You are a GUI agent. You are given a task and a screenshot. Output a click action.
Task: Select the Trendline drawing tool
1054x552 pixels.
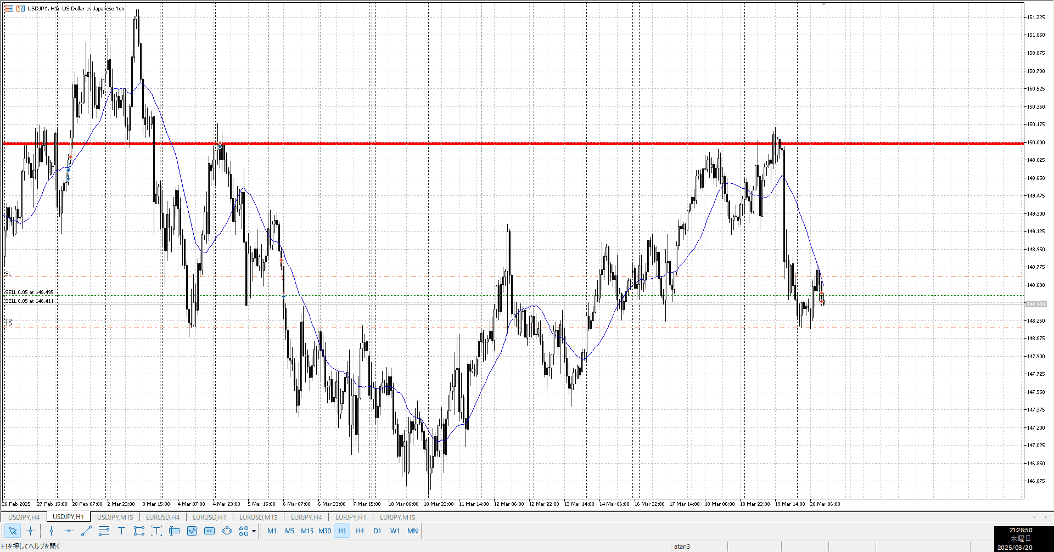[86, 531]
